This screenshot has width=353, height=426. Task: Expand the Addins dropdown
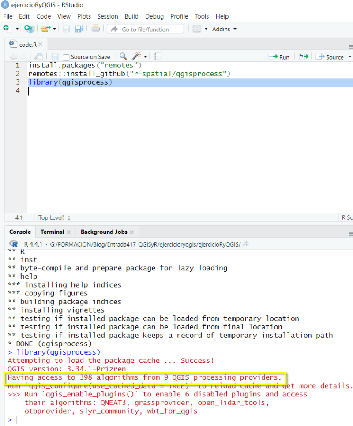click(x=224, y=29)
